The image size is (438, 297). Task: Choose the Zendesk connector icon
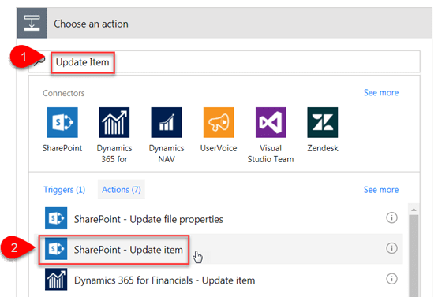(323, 122)
